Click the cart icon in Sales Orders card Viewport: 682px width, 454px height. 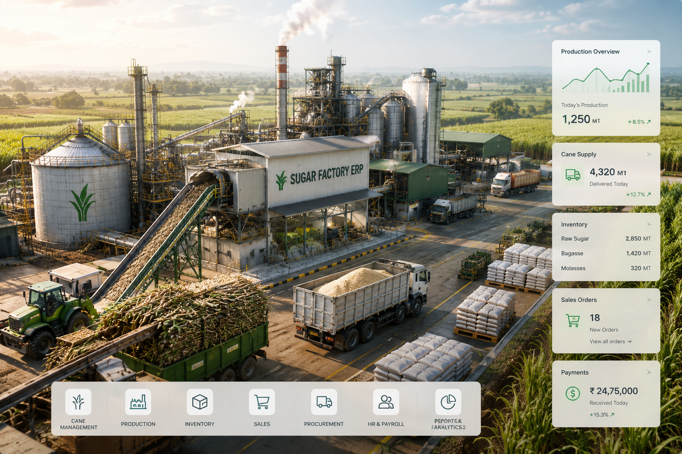pos(573,320)
